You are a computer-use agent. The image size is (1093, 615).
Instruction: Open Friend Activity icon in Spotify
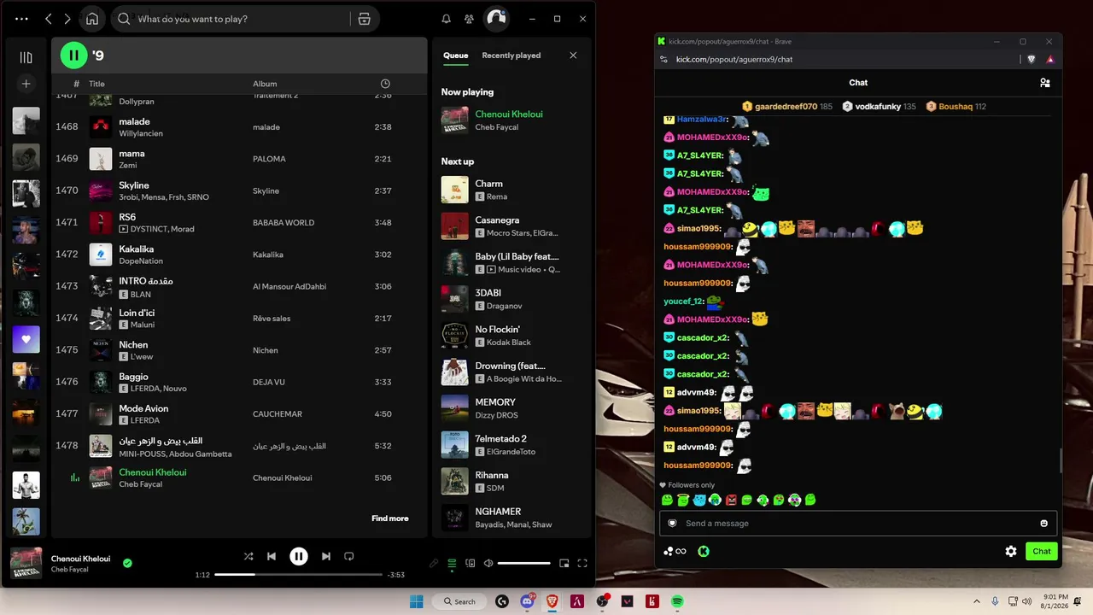(x=469, y=19)
